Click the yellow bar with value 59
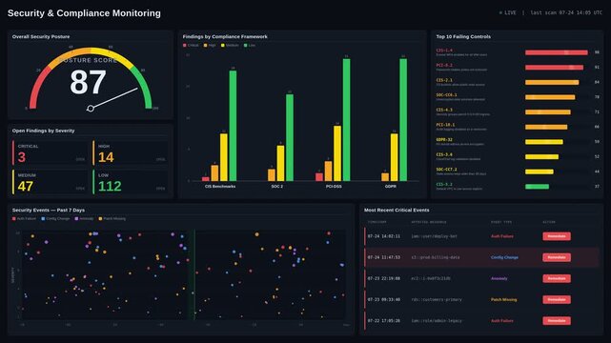 point(544,142)
